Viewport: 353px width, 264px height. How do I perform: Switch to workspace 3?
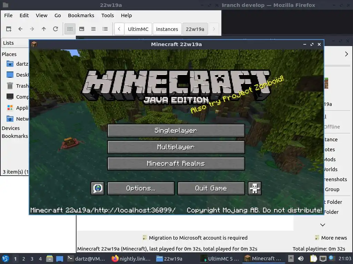point(32,259)
